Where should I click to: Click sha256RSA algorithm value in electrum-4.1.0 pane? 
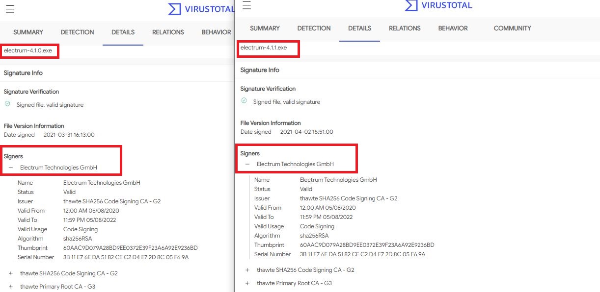(x=78, y=239)
